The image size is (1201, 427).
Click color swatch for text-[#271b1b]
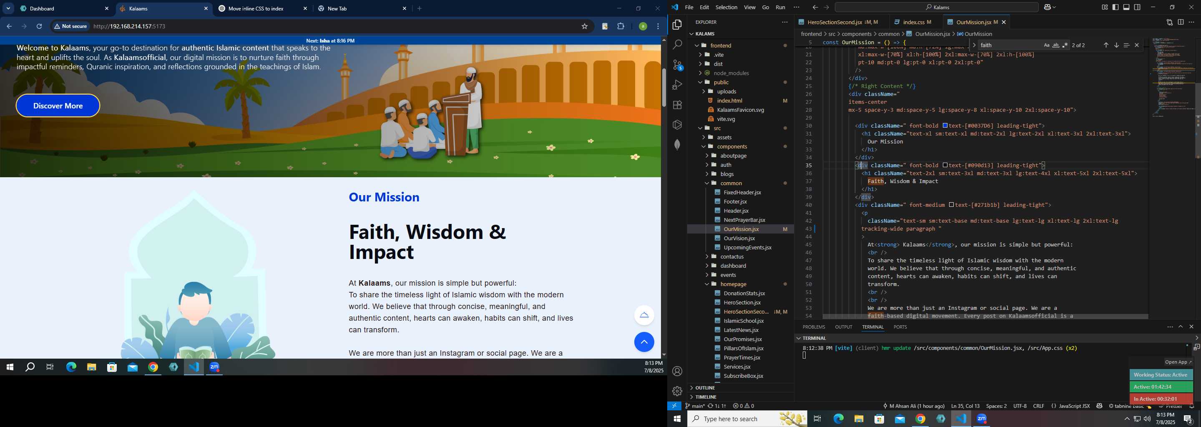[952, 205]
